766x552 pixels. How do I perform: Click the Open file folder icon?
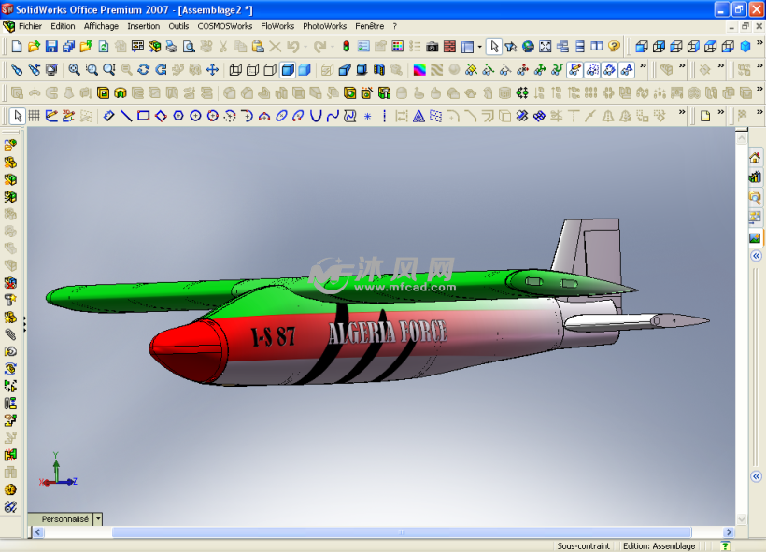click(x=34, y=47)
